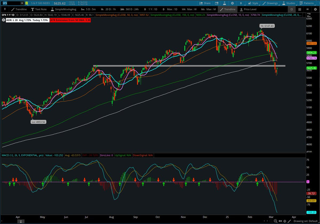
Task: Click the magenta 0 zero line tag
Action: (308, 182)
